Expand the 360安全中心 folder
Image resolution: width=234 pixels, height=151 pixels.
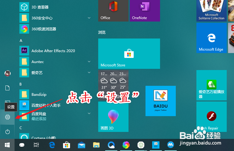89,18
